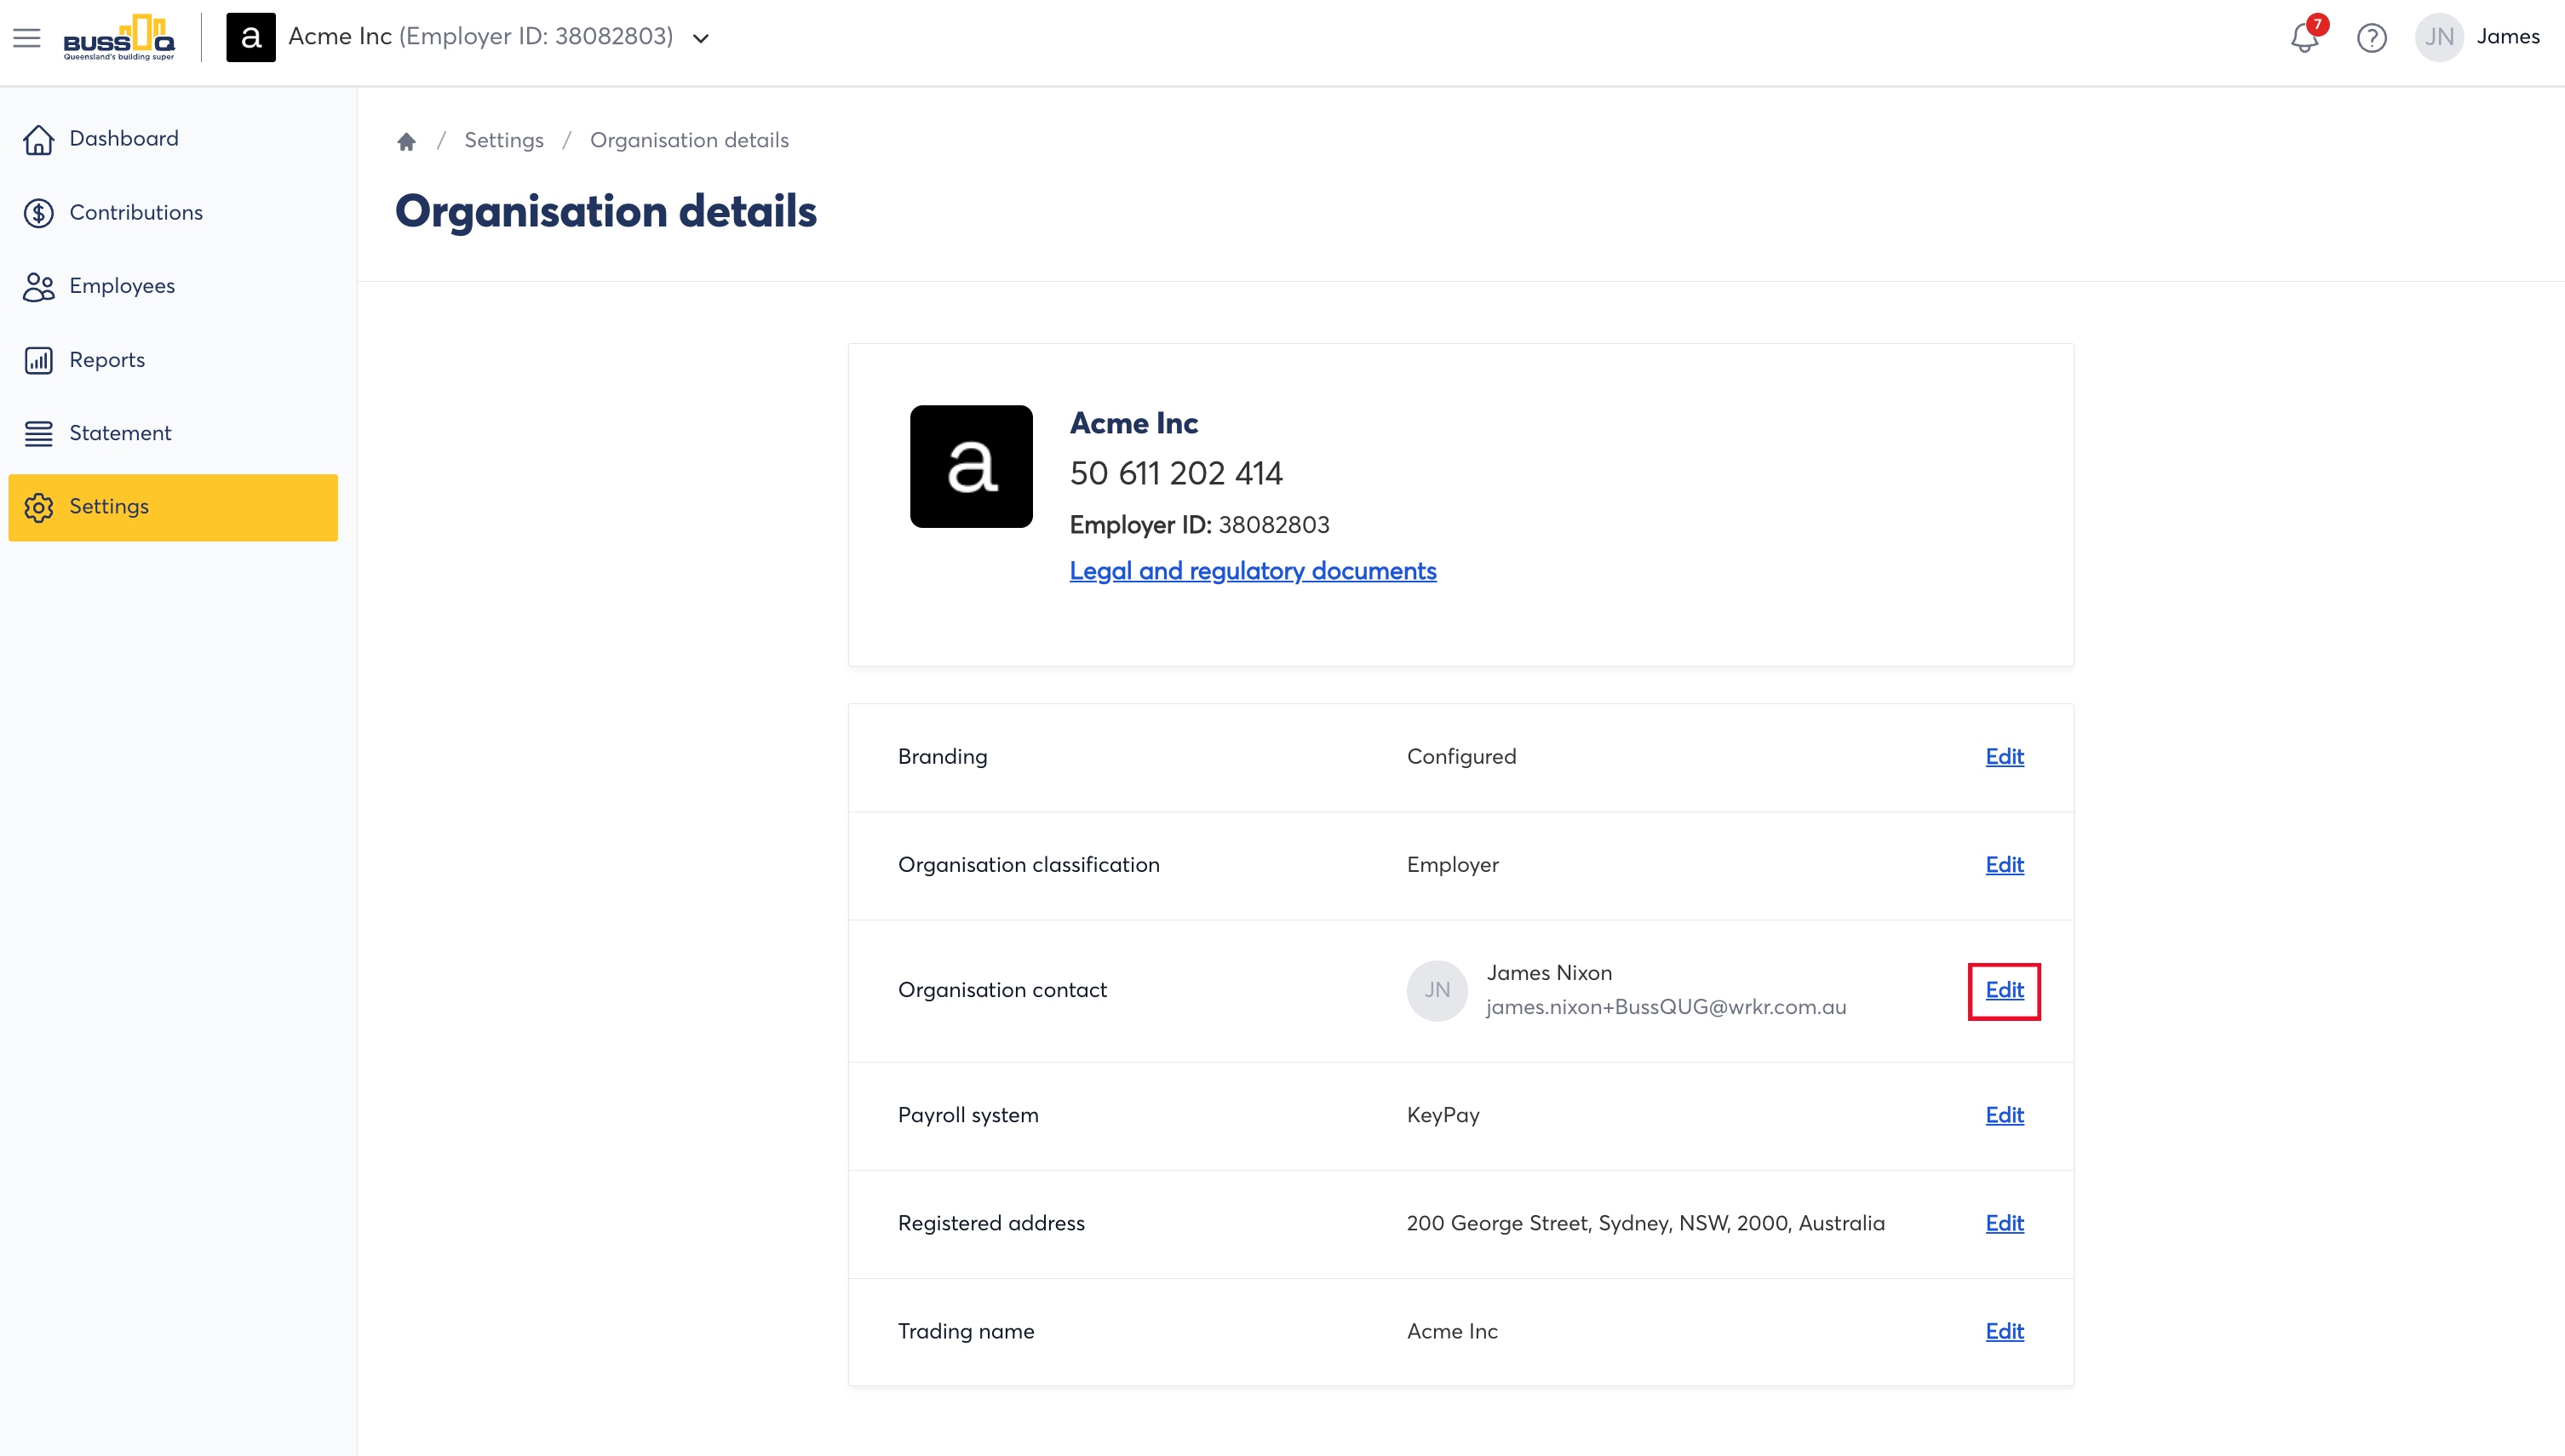Image resolution: width=2565 pixels, height=1456 pixels.
Task: Click the black Acme logo in header
Action: click(x=251, y=38)
